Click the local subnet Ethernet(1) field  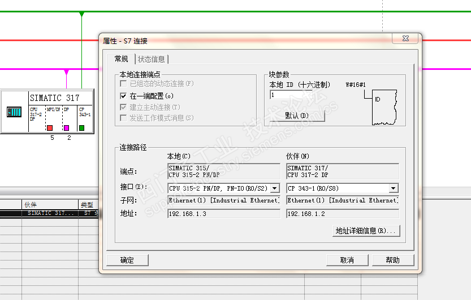[x=224, y=200]
